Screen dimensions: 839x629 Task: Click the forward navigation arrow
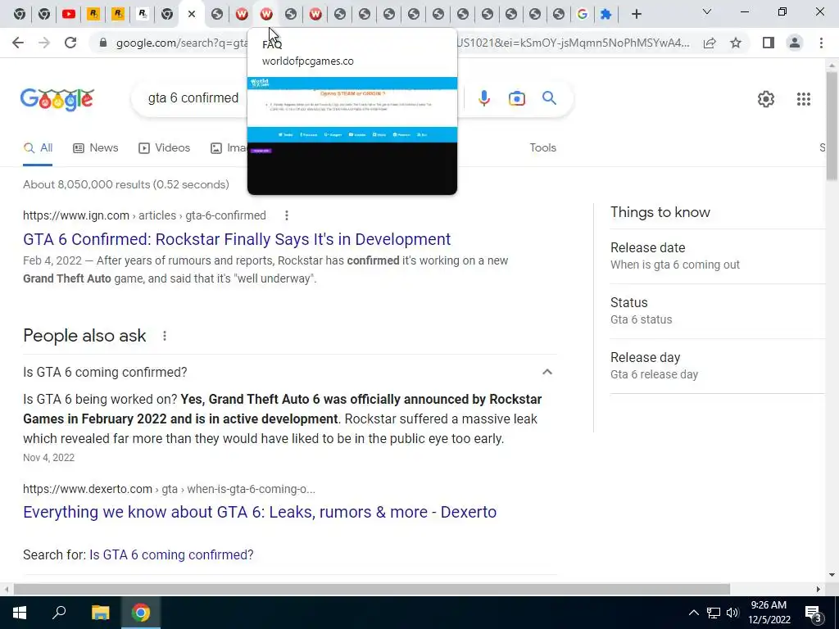(x=44, y=43)
